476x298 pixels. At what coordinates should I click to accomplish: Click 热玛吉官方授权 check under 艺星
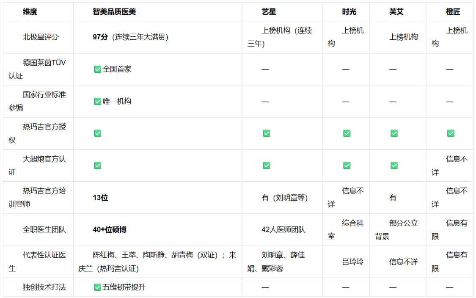pos(267,133)
